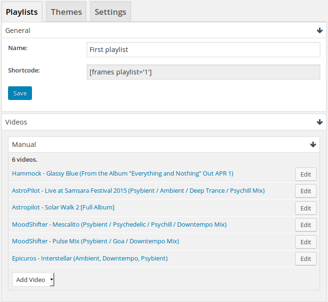Collapse the General section arrow

(319, 31)
